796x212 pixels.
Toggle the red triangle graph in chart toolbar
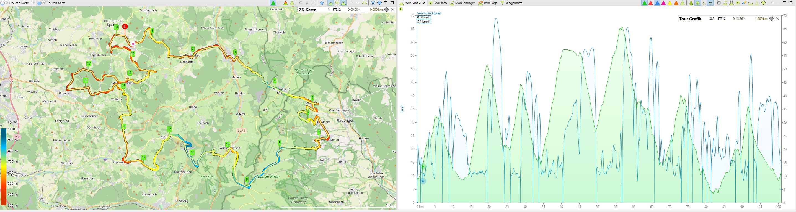(x=651, y=3)
